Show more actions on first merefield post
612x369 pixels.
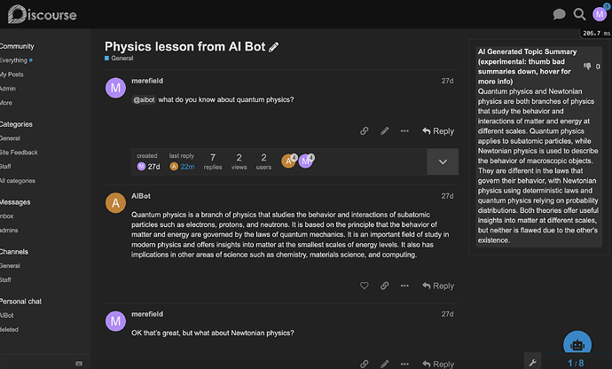click(404, 130)
